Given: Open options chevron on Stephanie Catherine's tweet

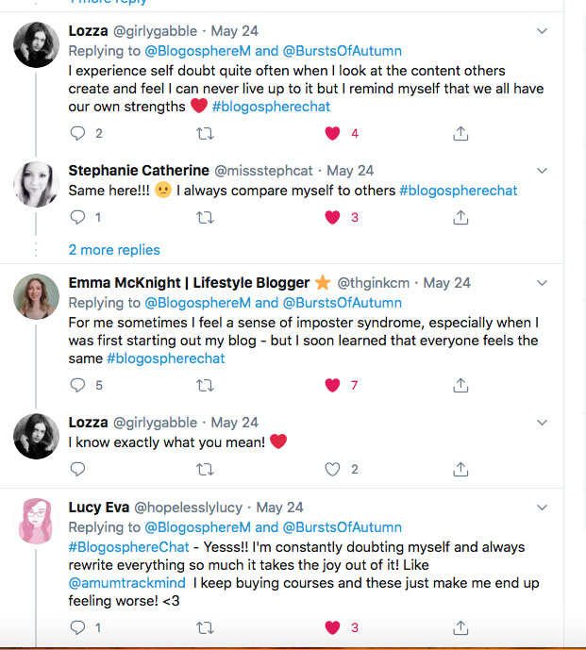Looking at the screenshot, I should click(542, 171).
